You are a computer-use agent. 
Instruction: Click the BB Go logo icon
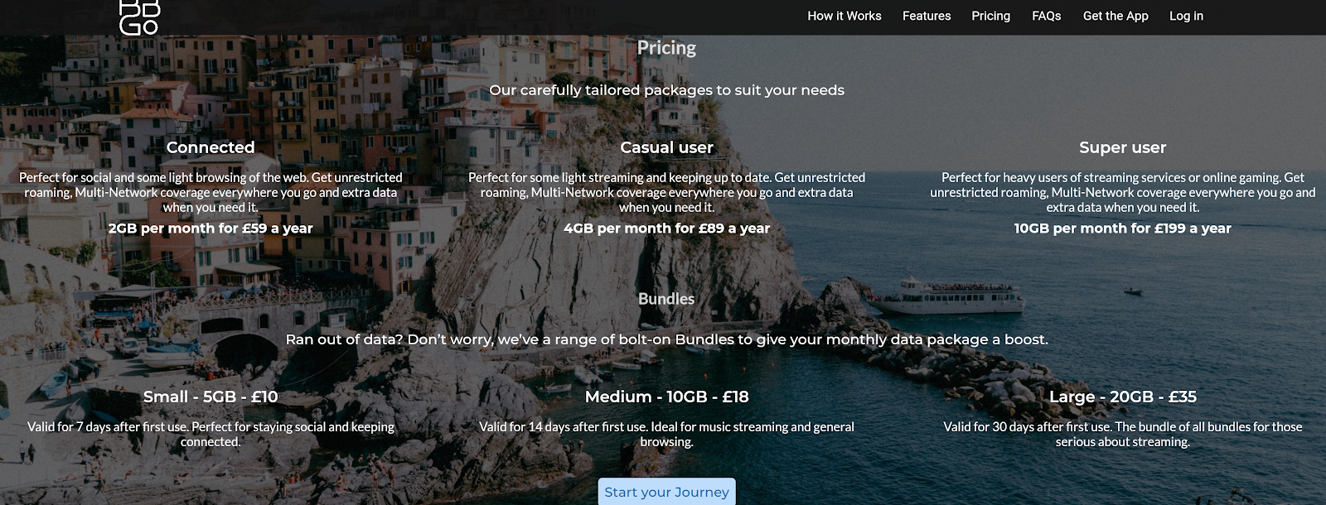(x=138, y=17)
